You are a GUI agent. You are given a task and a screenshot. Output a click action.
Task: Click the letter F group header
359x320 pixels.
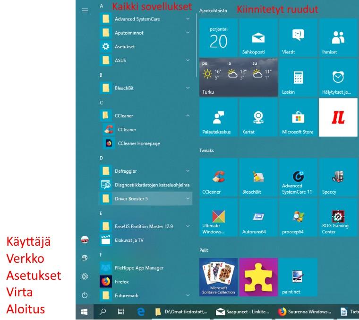pos(101,255)
